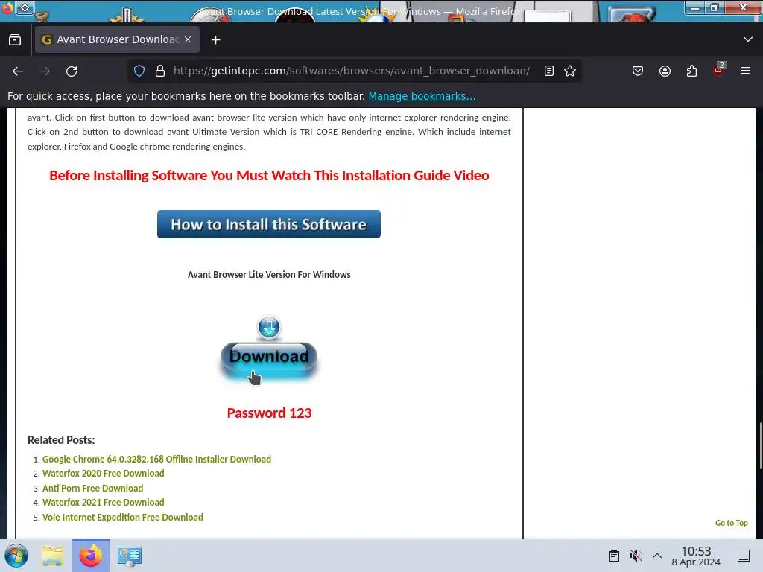The width and height of the screenshot is (763, 572).
Task: Close the Avant Browser Download tab
Action: point(188,39)
